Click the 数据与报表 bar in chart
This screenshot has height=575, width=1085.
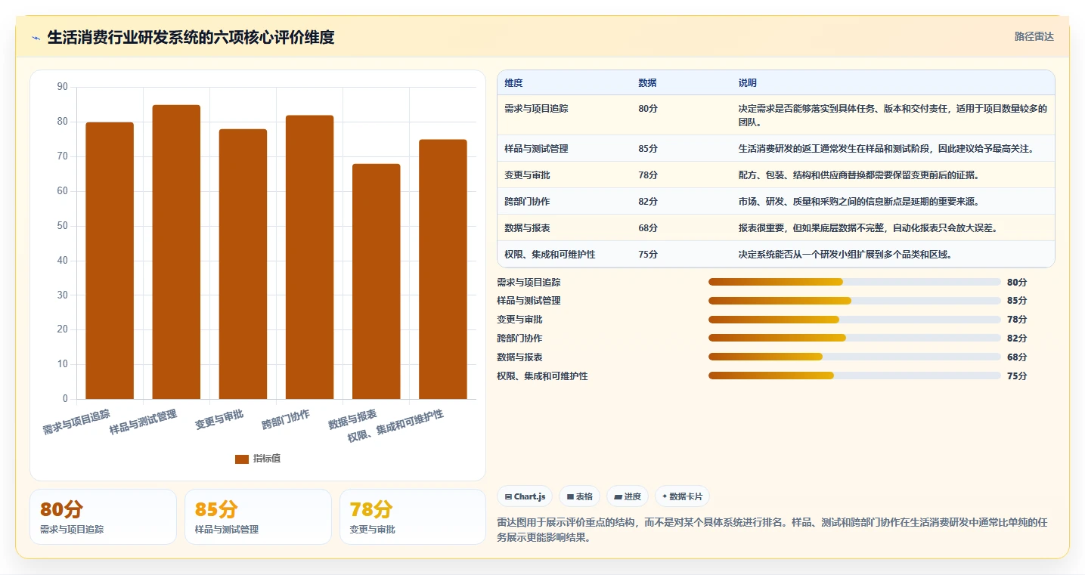click(x=376, y=281)
